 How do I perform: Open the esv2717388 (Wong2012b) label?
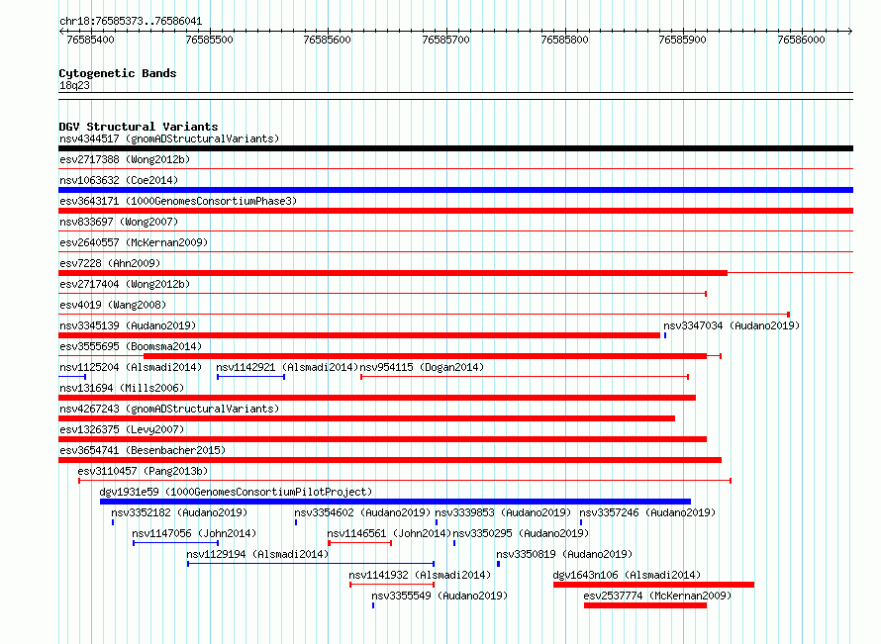point(125,159)
